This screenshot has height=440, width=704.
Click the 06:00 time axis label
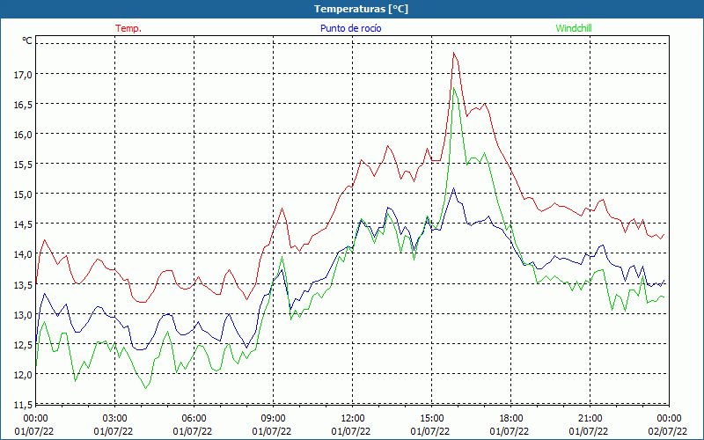point(194,419)
